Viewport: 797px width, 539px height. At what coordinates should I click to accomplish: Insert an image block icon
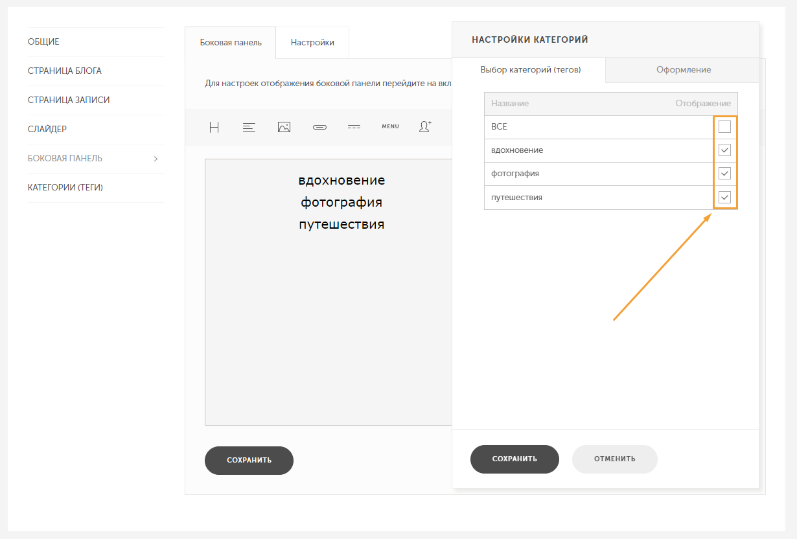[x=284, y=127]
